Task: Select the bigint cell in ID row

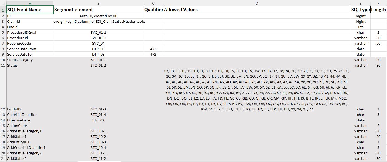Action: [x=360, y=16]
